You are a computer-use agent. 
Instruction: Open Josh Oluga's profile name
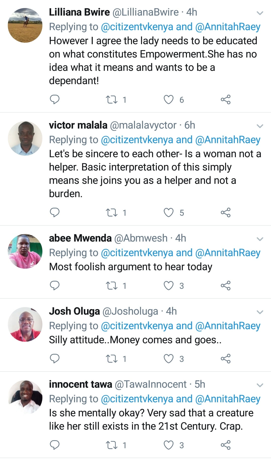click(74, 311)
